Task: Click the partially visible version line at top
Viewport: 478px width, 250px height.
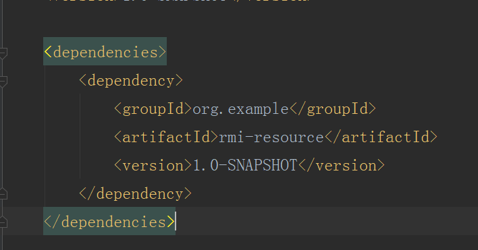Action: (x=179, y=1)
